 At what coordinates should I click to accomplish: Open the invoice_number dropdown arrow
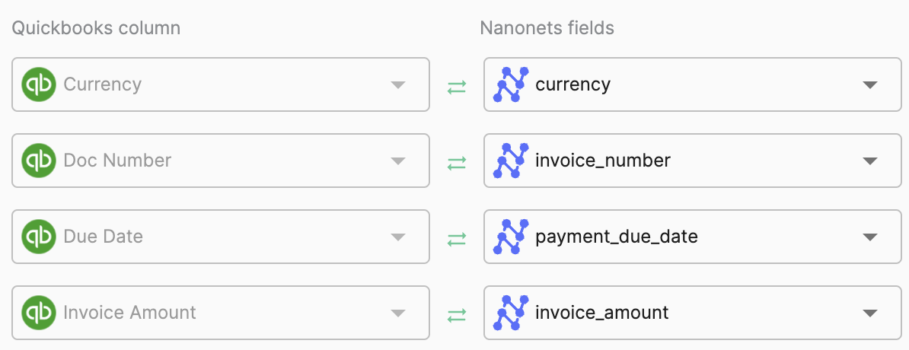pyautogui.click(x=870, y=161)
